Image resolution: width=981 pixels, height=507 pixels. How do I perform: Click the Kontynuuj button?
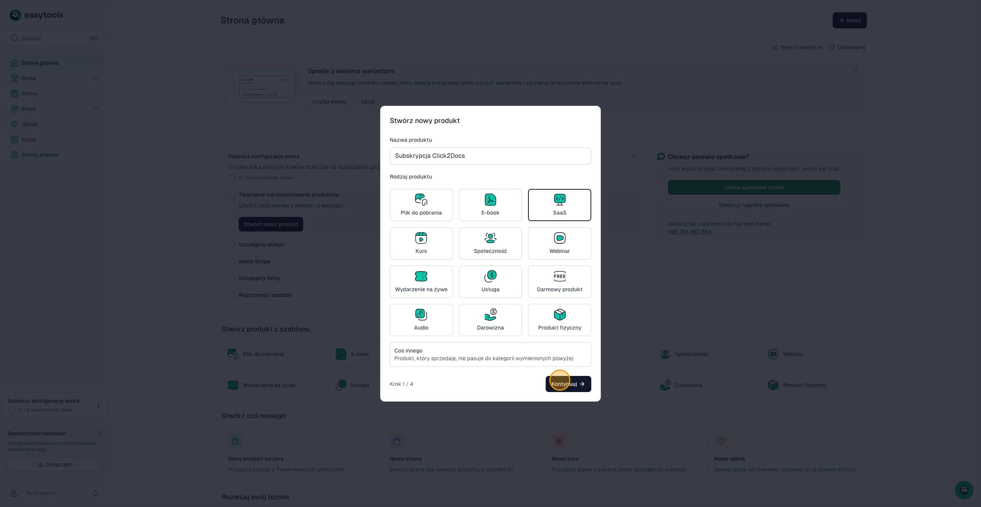click(x=568, y=384)
